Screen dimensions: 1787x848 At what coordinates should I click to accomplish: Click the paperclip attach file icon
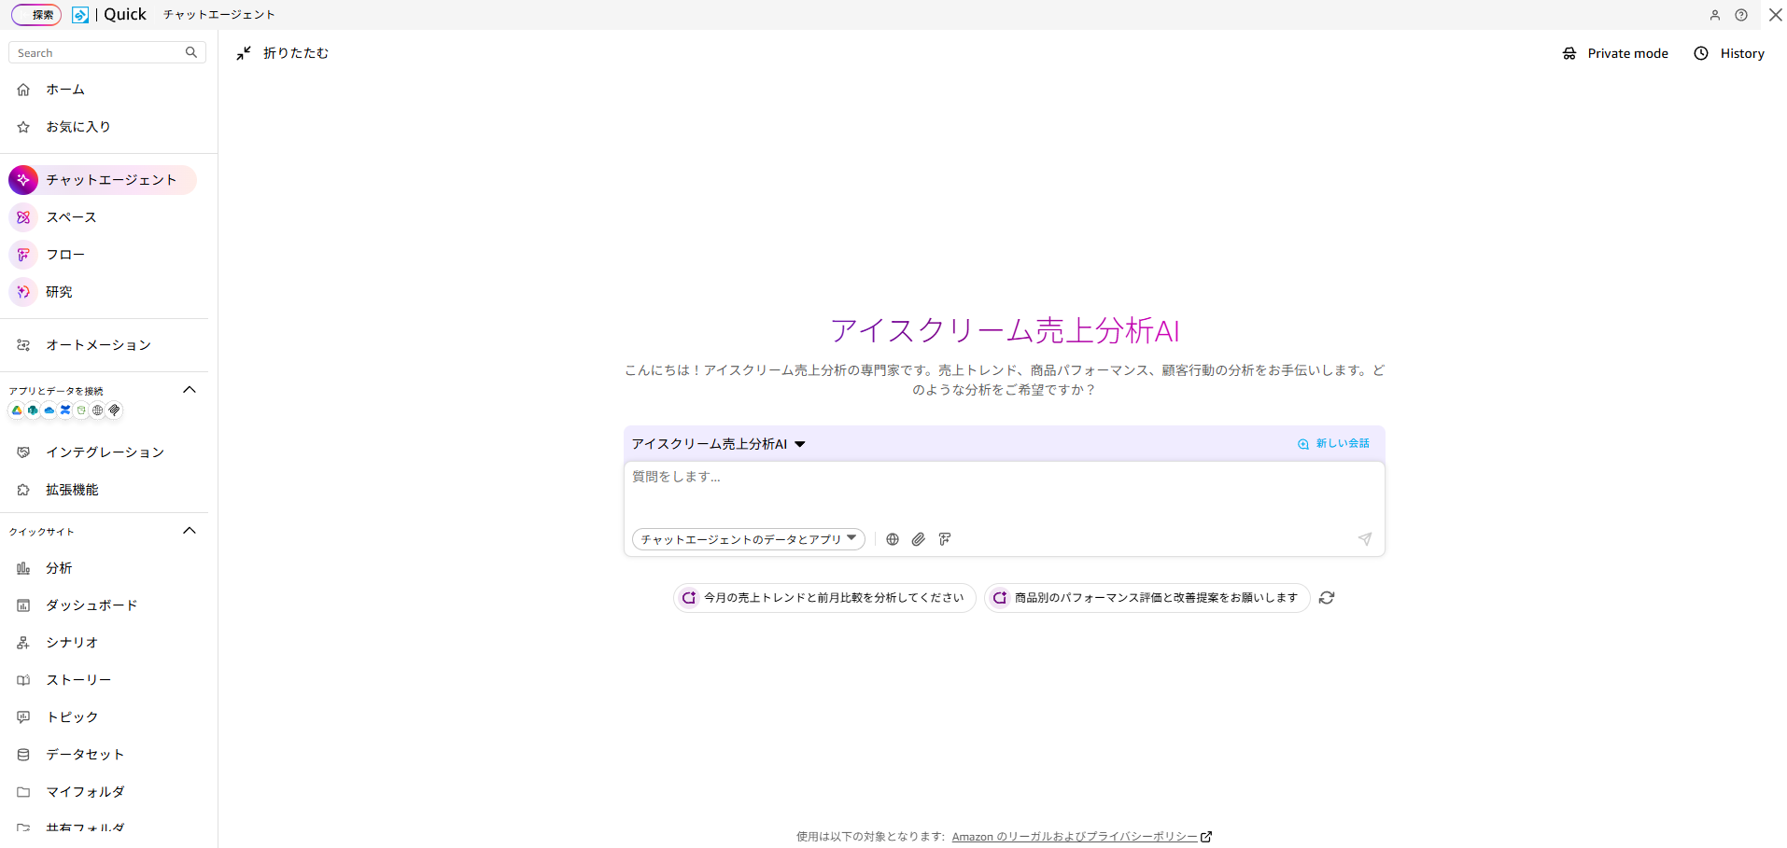click(x=919, y=539)
